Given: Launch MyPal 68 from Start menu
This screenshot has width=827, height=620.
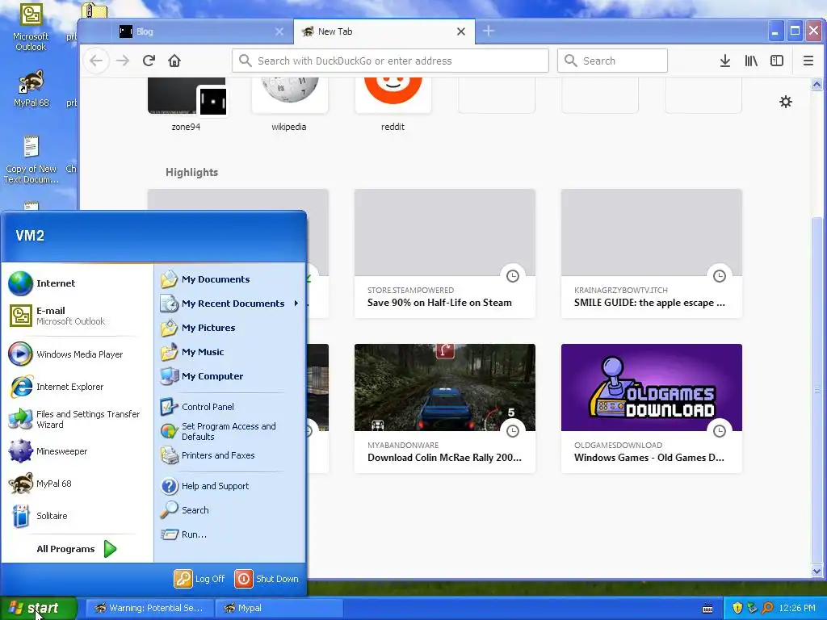Looking at the screenshot, I should tap(77, 484).
